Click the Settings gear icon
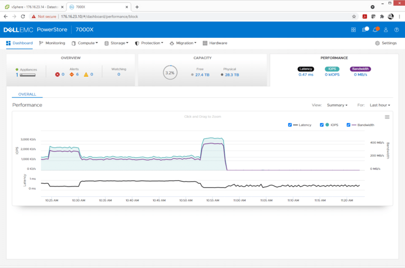The width and height of the screenshot is (405, 268). point(377,43)
